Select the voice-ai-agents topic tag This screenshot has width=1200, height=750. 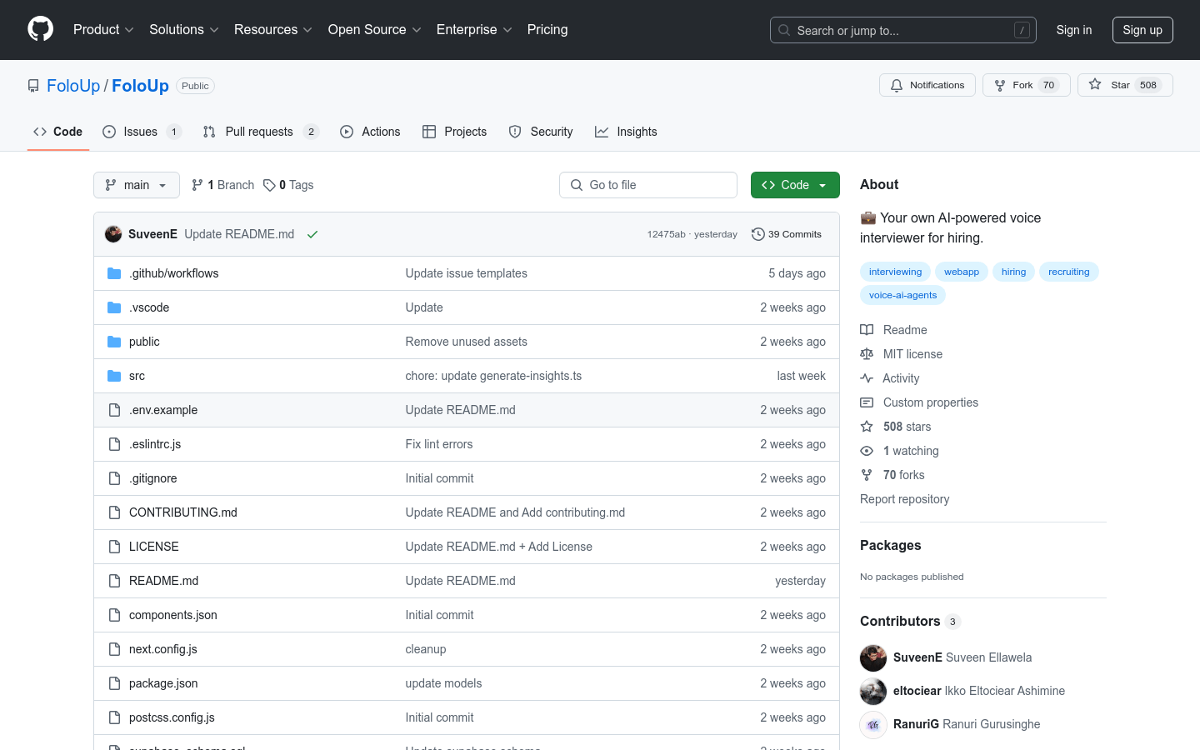pos(902,295)
